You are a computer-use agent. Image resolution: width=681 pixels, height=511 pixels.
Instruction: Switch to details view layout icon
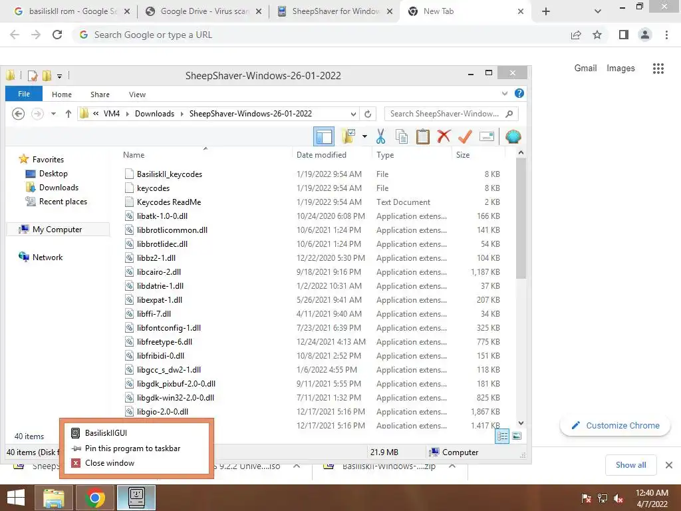(x=502, y=436)
